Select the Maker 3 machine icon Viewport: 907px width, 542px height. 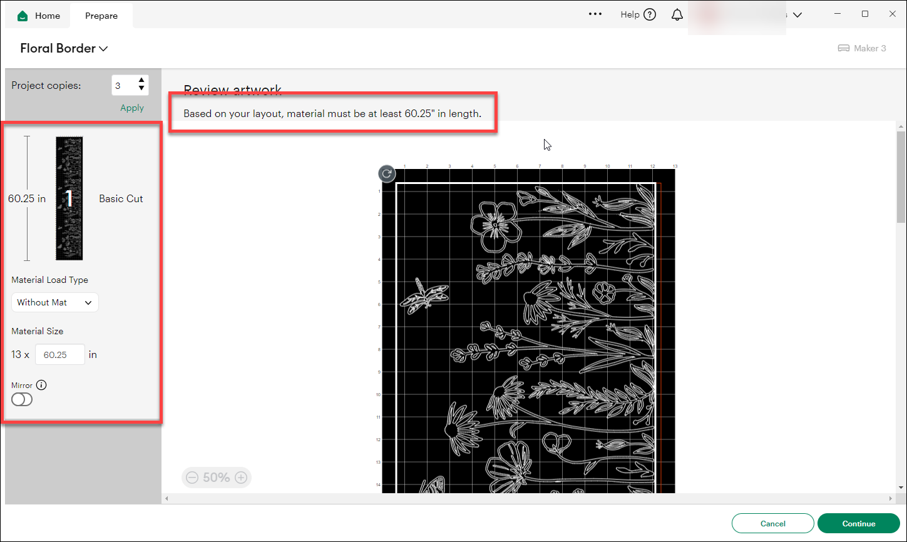tap(844, 48)
